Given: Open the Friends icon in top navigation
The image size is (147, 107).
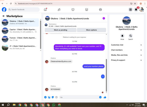Looking at the screenshot, I should [59, 9].
